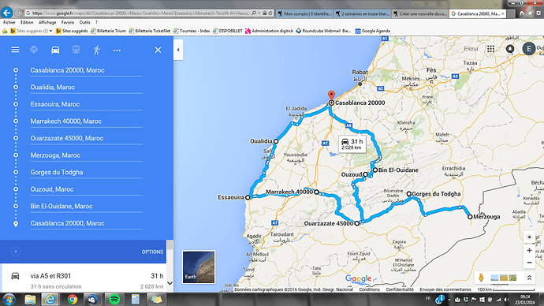
Task: Click the add destination plus icon
Action: click(16, 252)
